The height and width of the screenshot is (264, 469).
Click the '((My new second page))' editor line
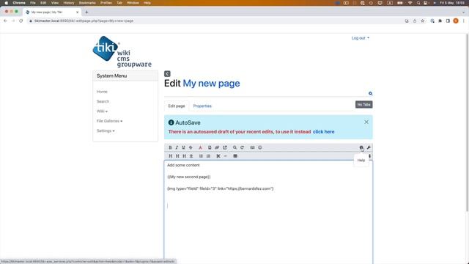[189, 177]
